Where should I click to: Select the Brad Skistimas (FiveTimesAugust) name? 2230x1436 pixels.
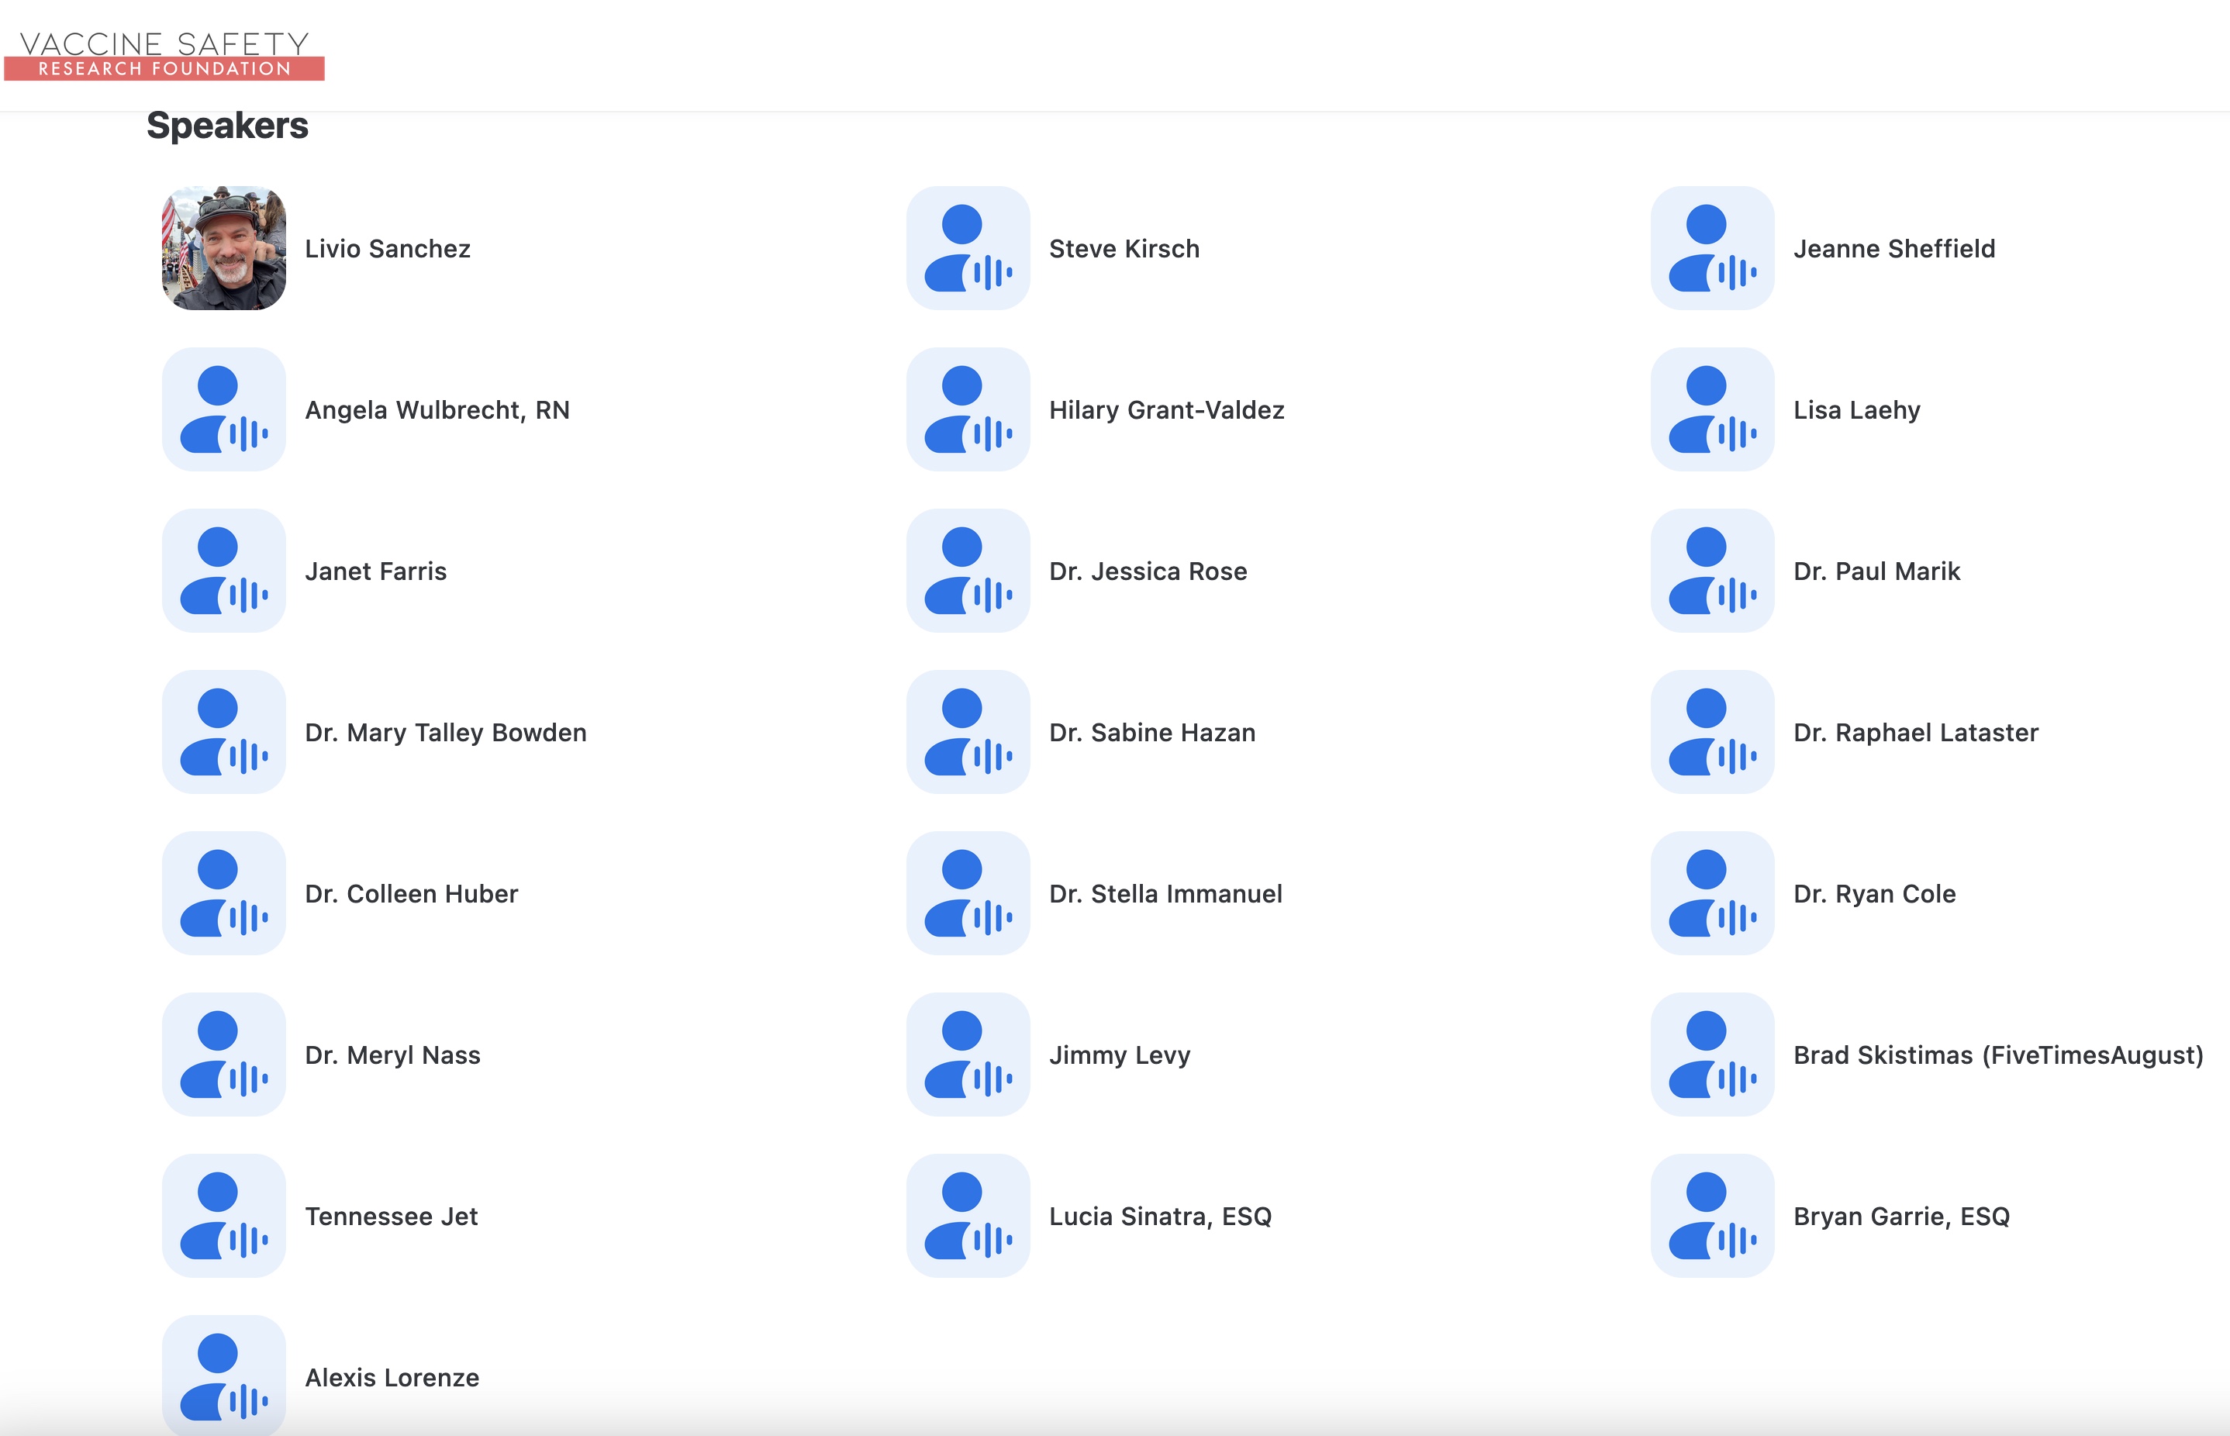point(1998,1055)
